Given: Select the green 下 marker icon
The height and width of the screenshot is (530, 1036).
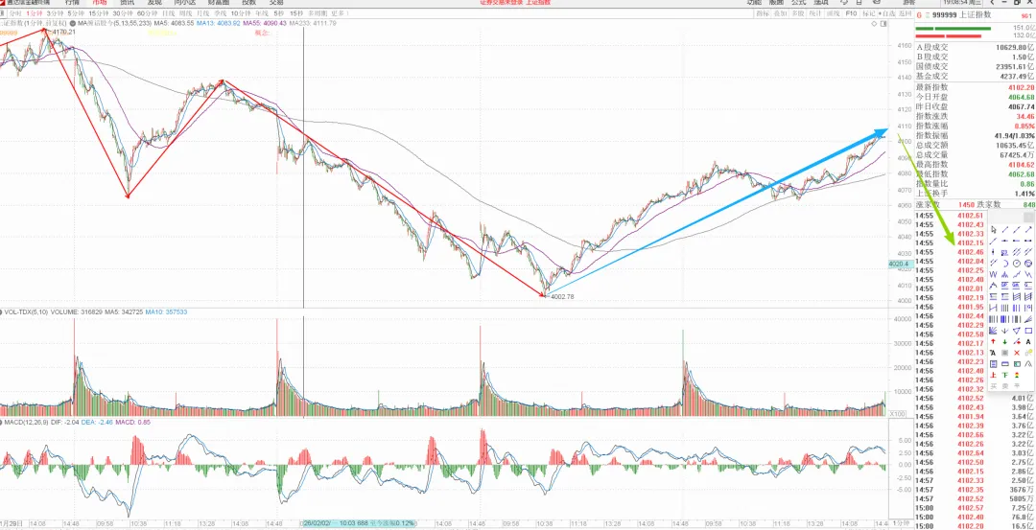Looking at the screenshot, I should coord(1005,375).
